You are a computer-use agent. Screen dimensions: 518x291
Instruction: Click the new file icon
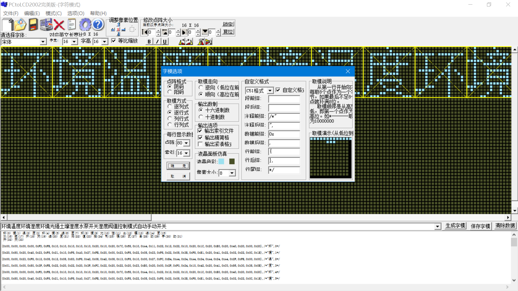click(8, 25)
